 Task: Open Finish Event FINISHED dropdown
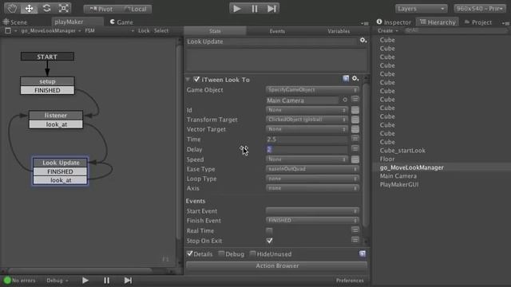click(x=312, y=221)
